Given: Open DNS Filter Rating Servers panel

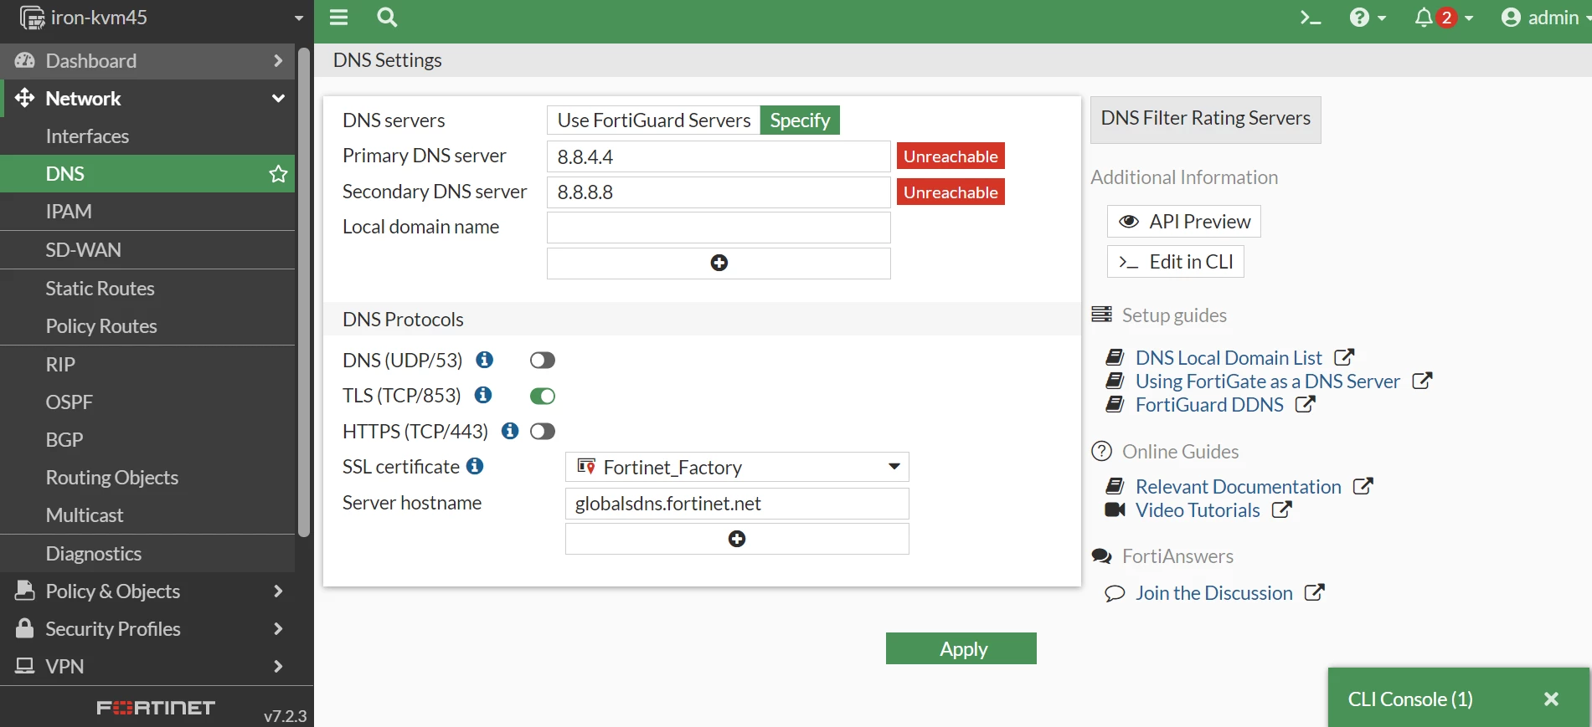Looking at the screenshot, I should click(x=1205, y=119).
